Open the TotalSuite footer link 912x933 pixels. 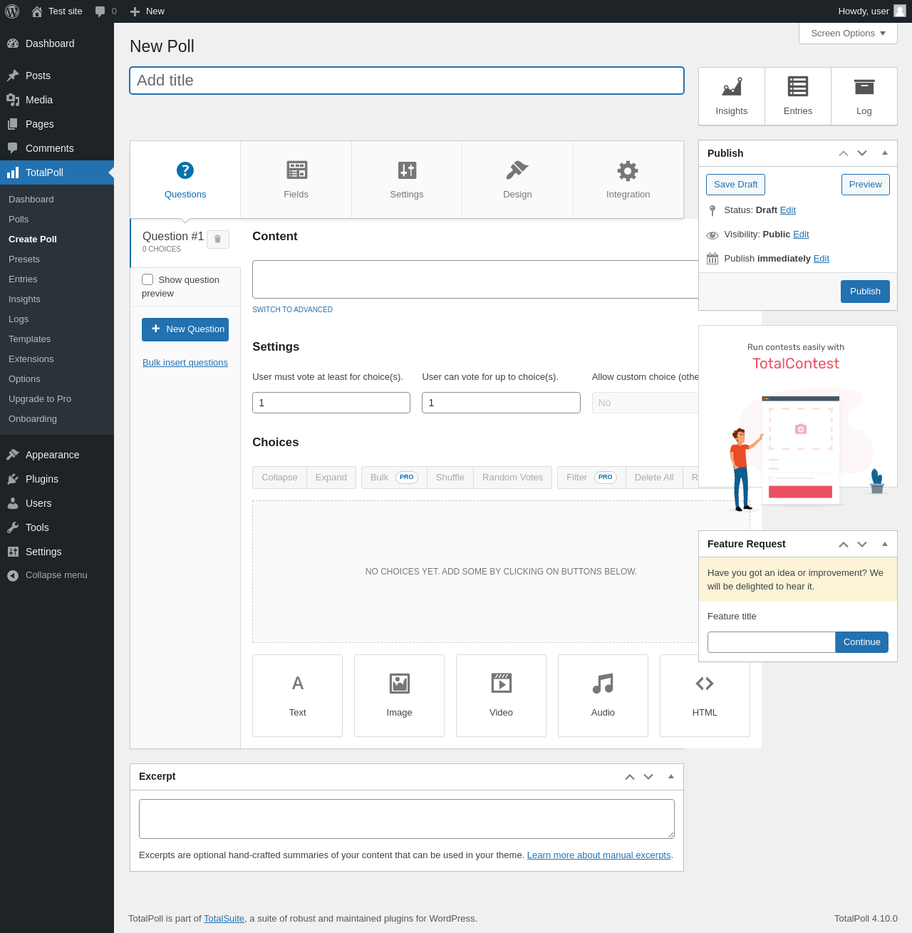[224, 919]
